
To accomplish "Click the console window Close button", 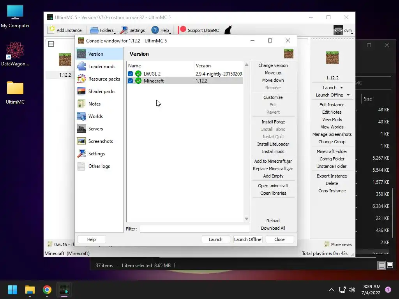I will pyautogui.click(x=279, y=239).
